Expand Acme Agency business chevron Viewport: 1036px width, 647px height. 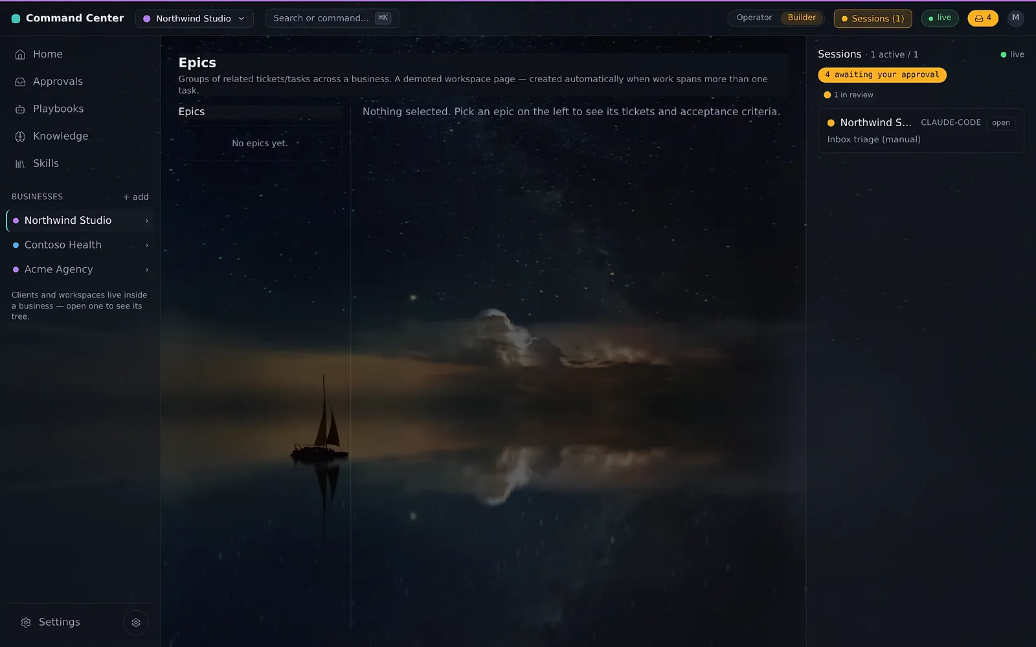tap(147, 270)
